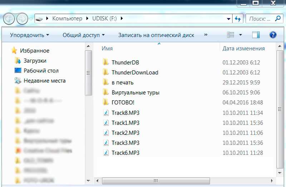The image size is (286, 187).
Task: Show more toolbar commands with » chevron
Action: [x=206, y=35]
